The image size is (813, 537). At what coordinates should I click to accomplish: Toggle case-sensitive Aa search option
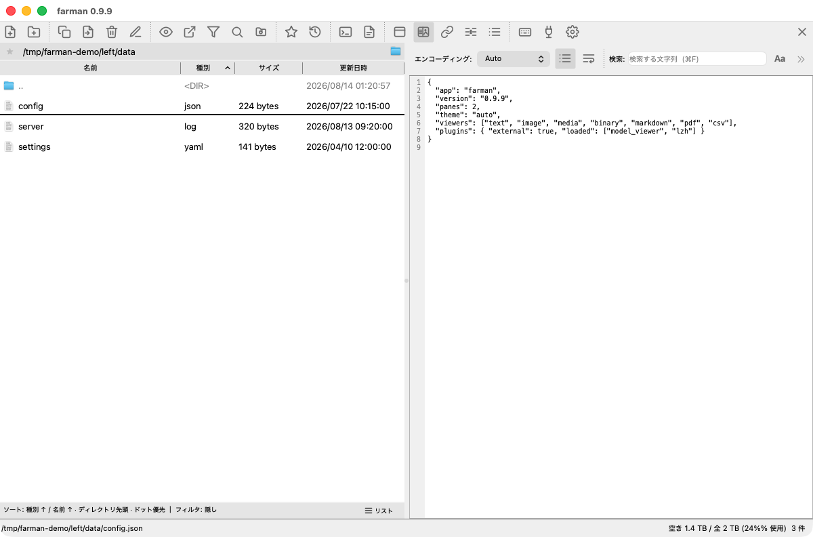click(x=780, y=59)
